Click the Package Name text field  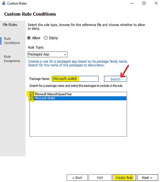point(76,79)
